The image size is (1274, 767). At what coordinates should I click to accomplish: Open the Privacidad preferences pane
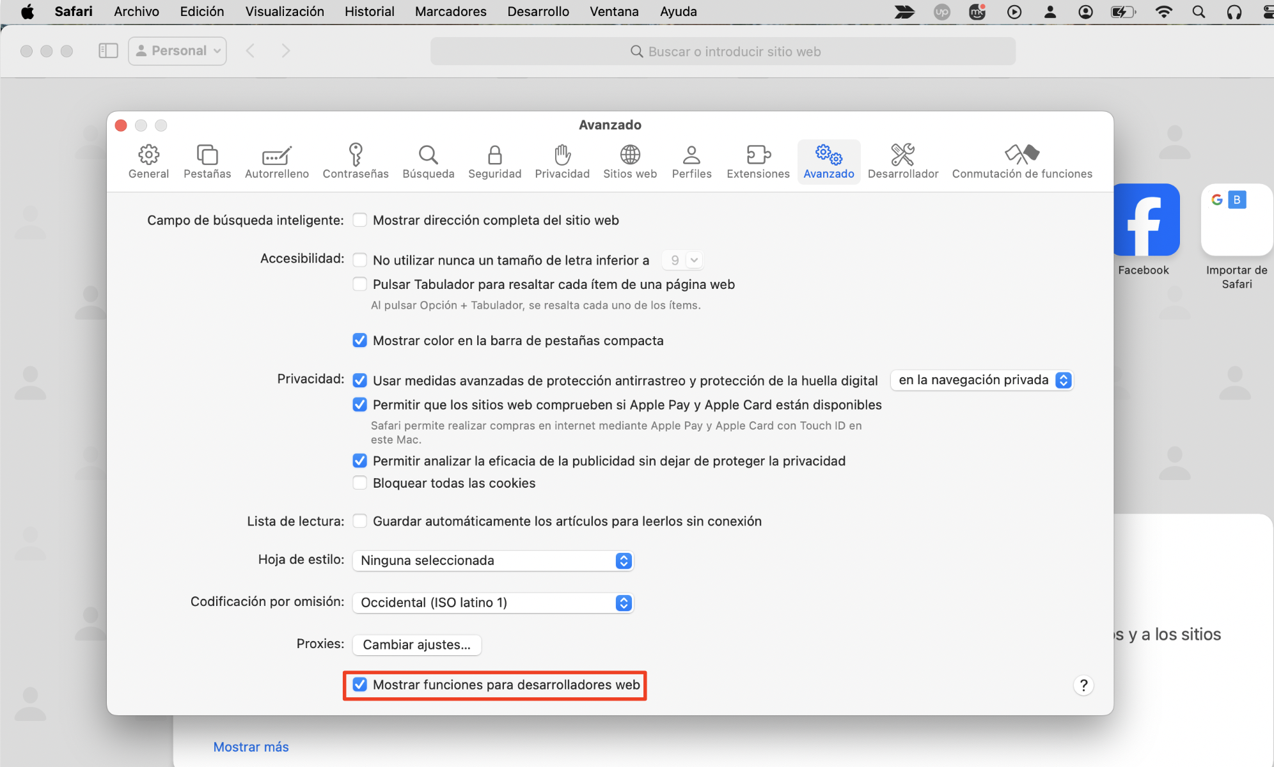[x=562, y=162]
